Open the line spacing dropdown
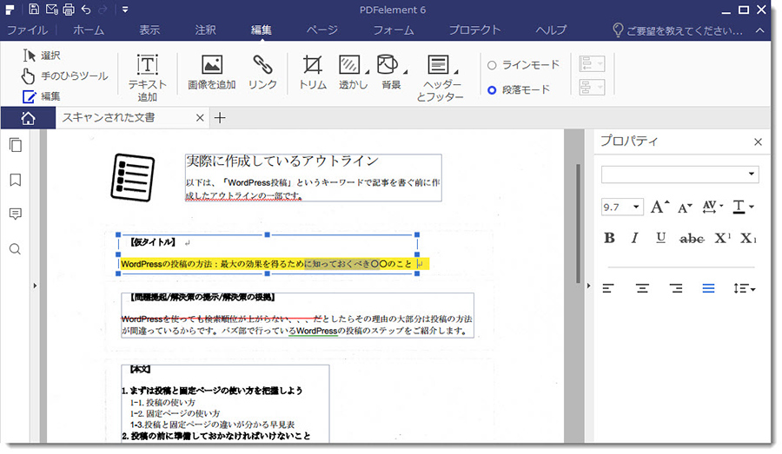 tap(744, 288)
